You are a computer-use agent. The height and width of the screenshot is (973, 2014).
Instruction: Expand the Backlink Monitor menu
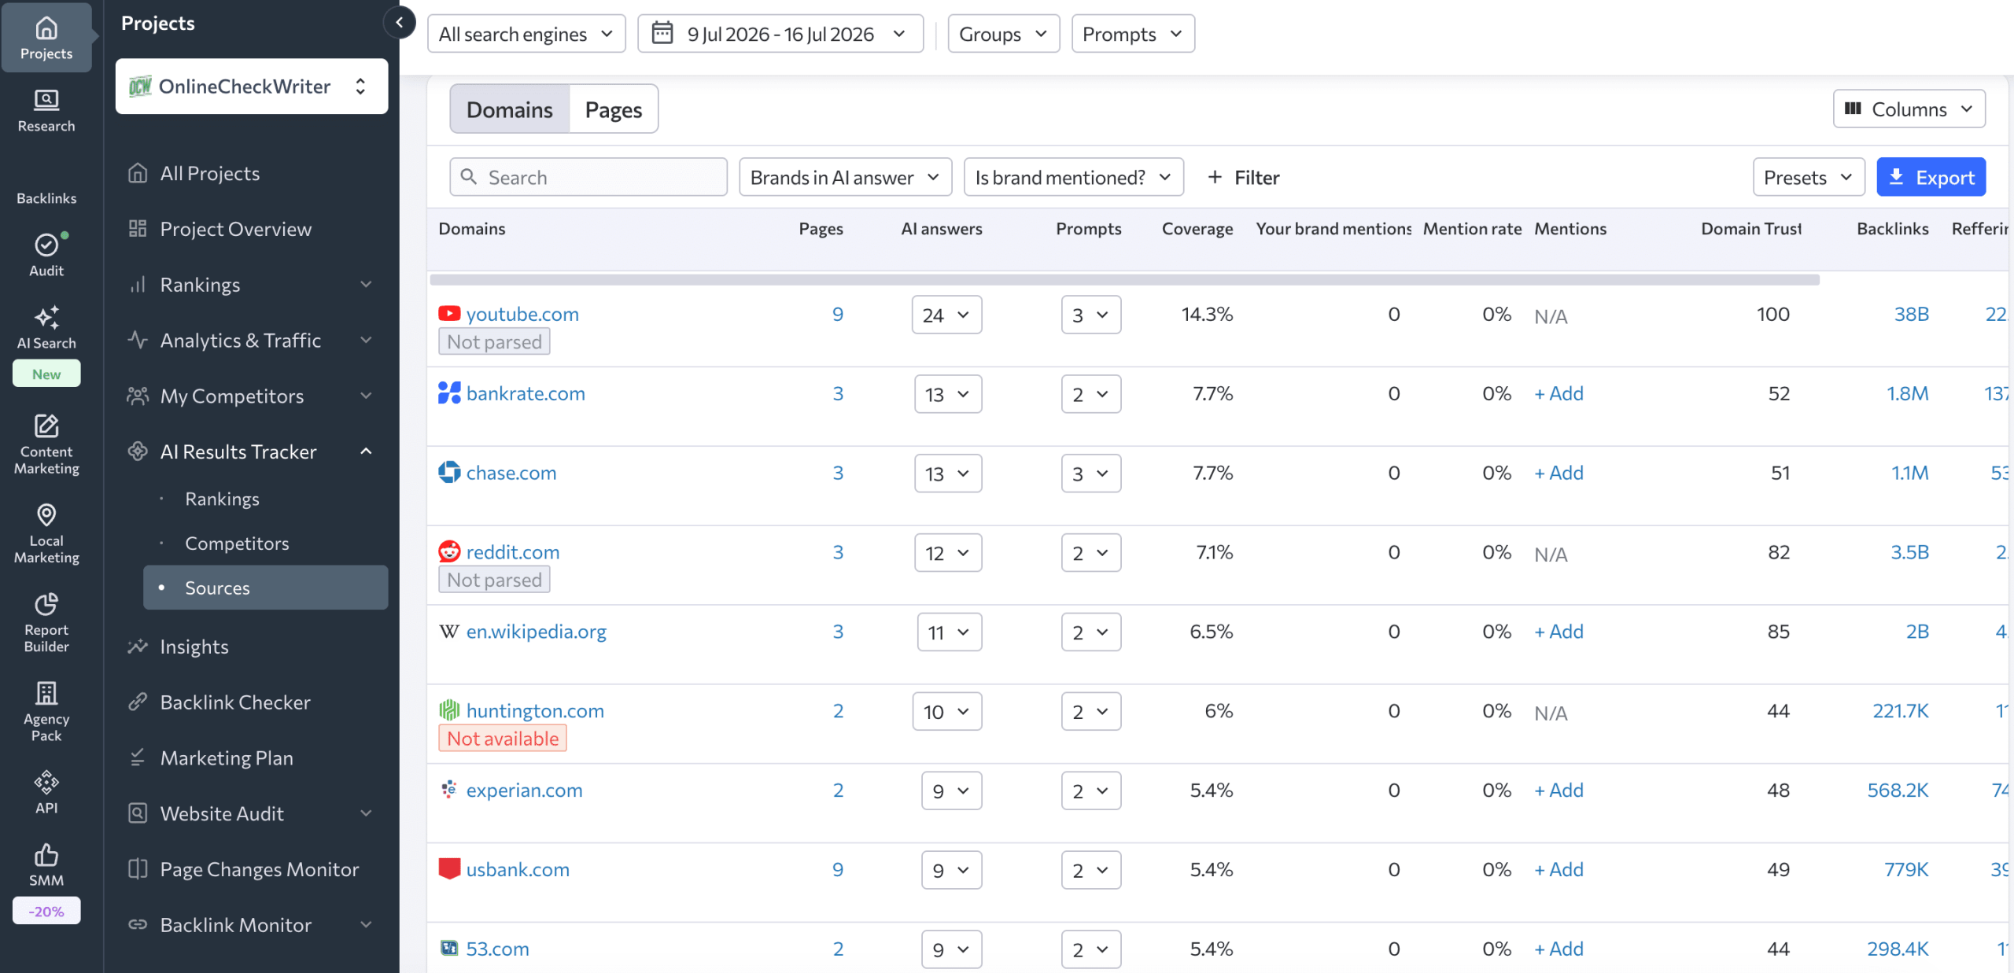(x=366, y=924)
